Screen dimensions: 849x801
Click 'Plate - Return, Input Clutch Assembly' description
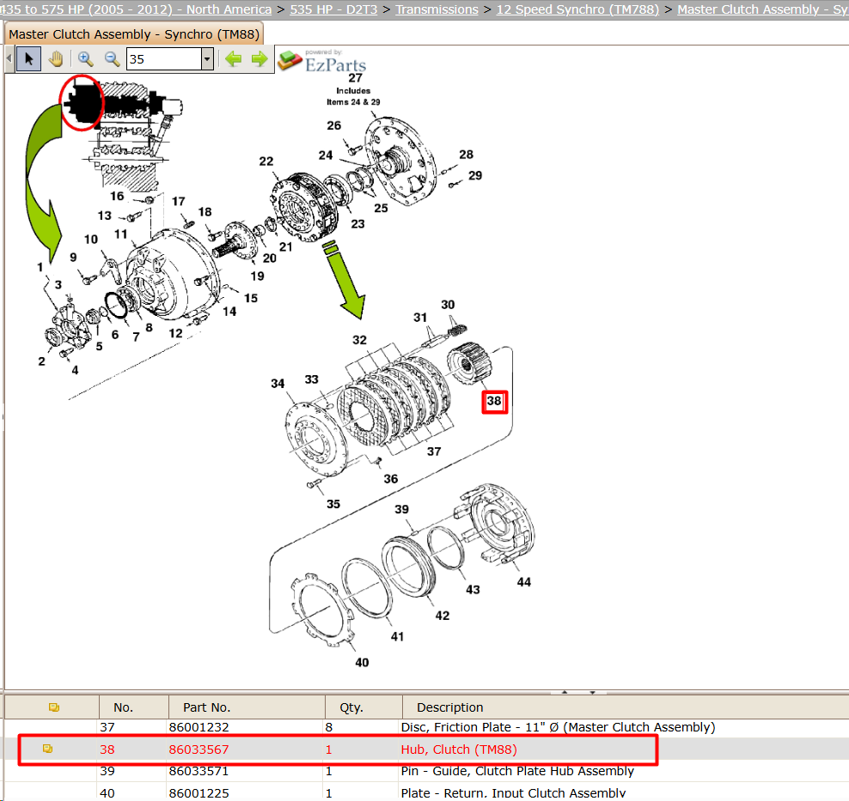(x=513, y=793)
